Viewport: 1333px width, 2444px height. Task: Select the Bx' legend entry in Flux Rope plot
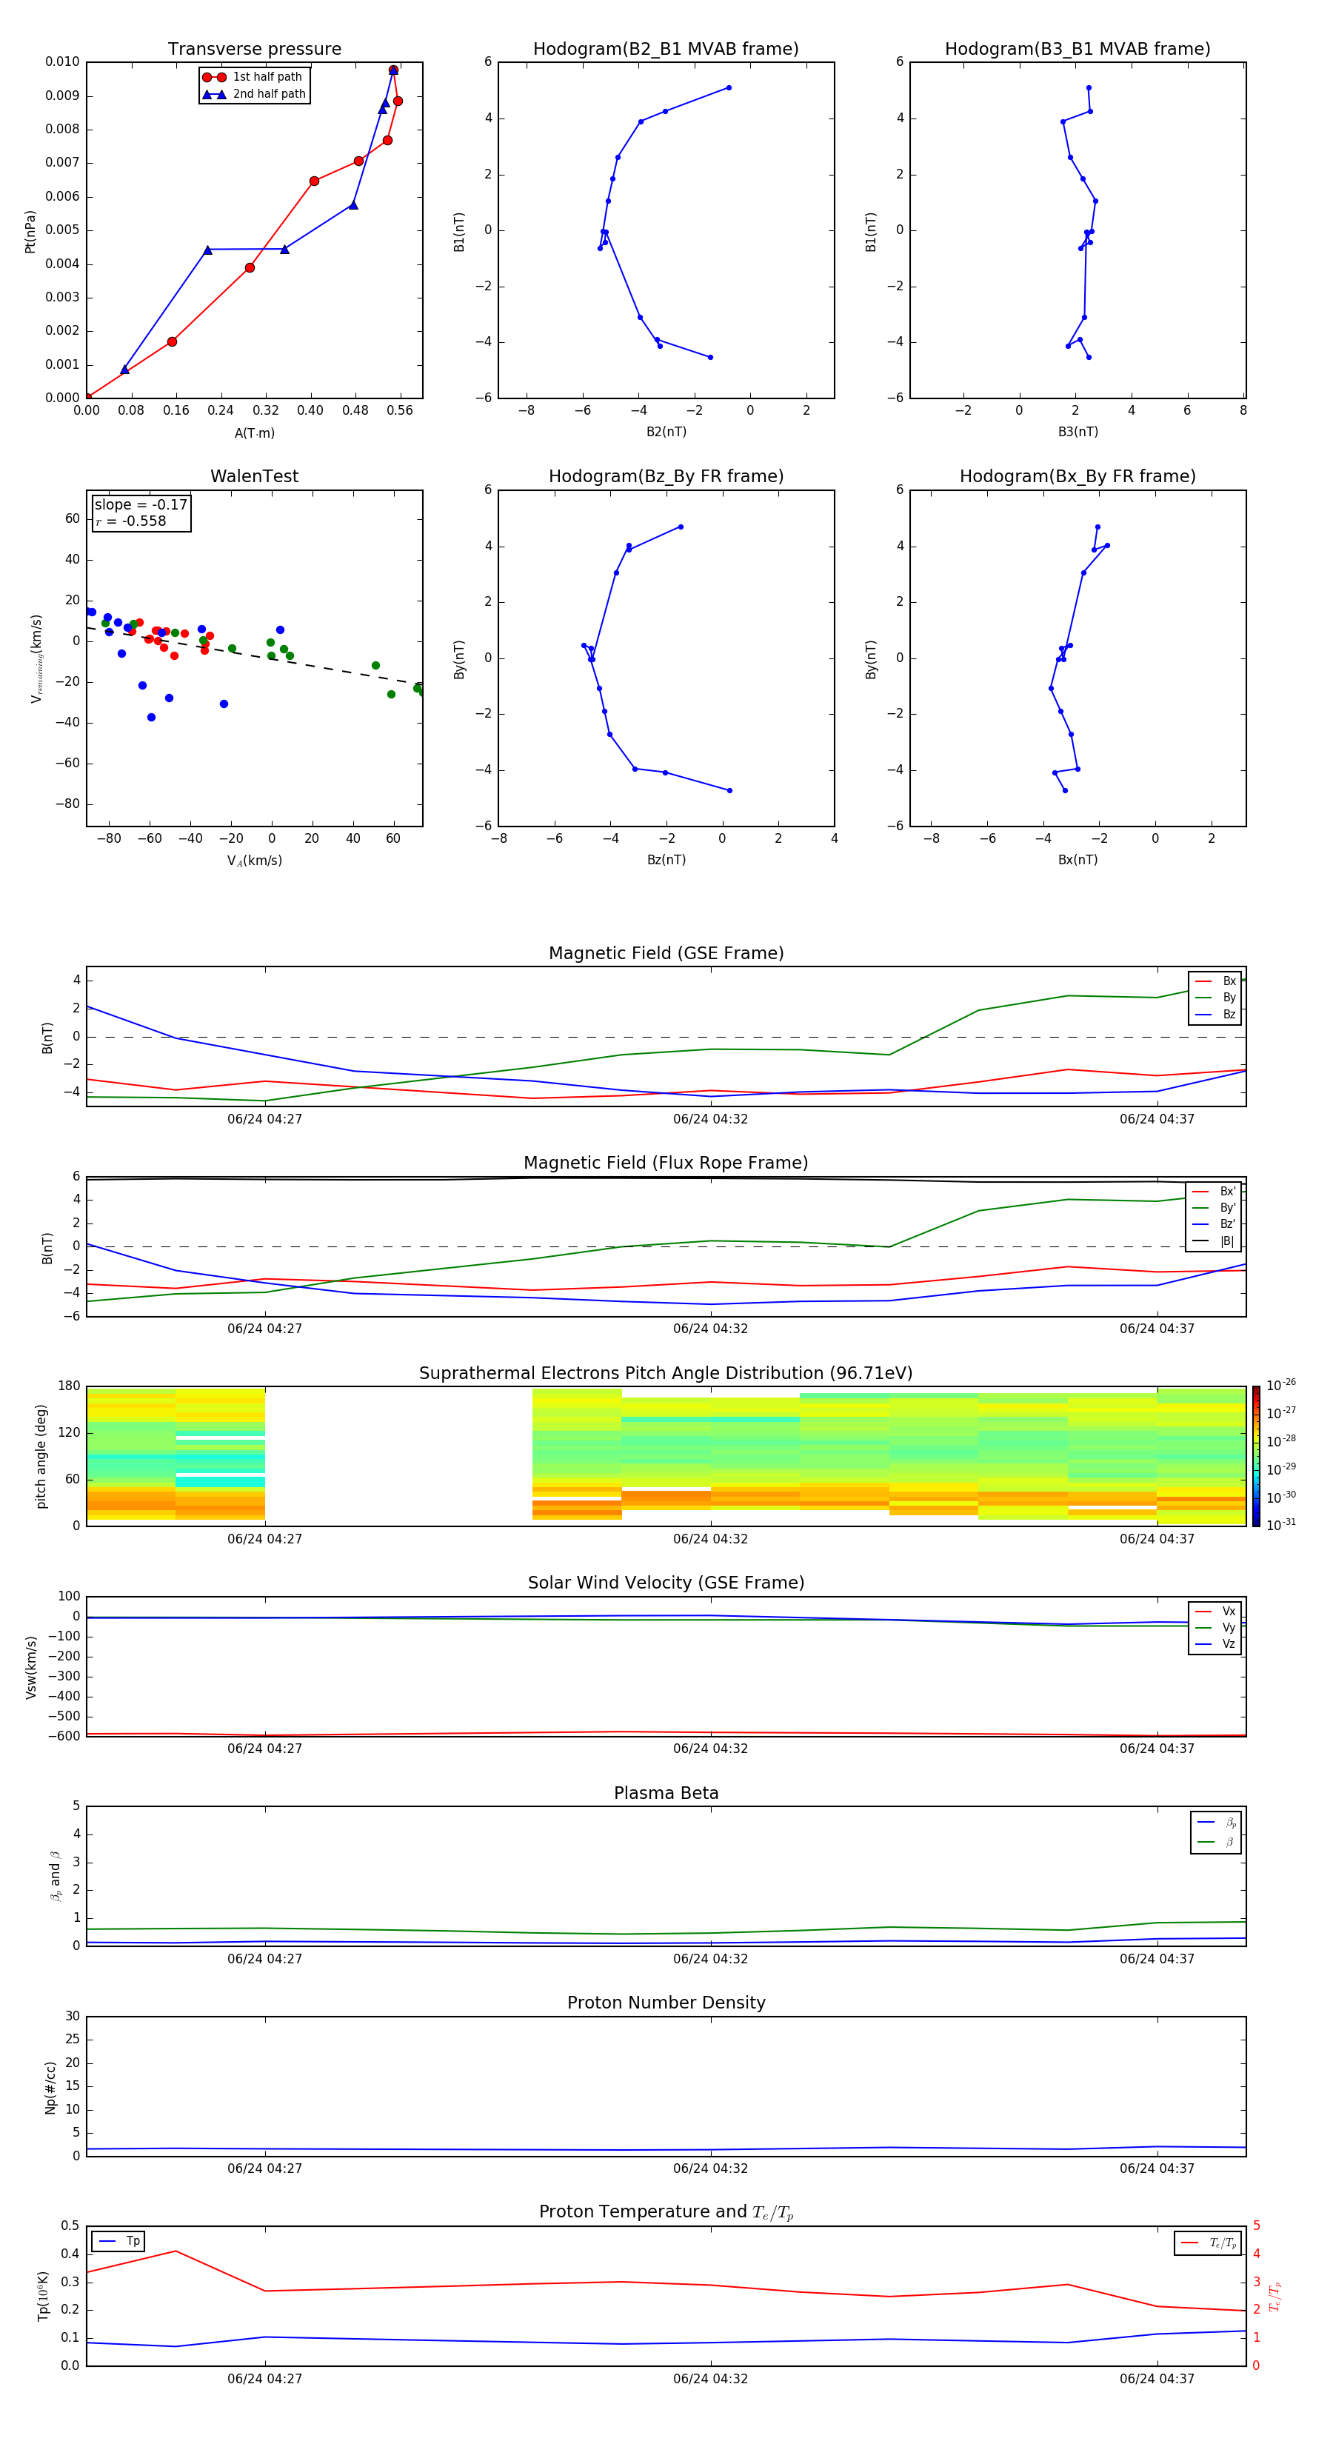(1214, 1192)
